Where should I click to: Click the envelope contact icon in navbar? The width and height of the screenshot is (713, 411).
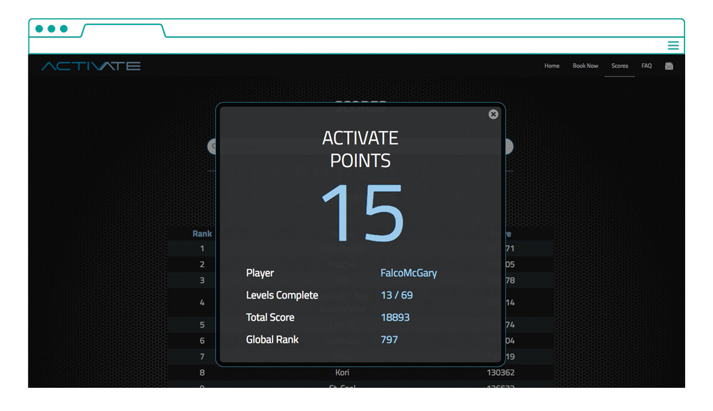[669, 66]
